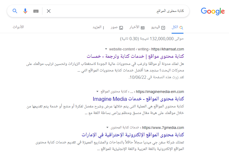Open the المزيد (More) menu
The height and width of the screenshot is (157, 229).
coord(98,27)
